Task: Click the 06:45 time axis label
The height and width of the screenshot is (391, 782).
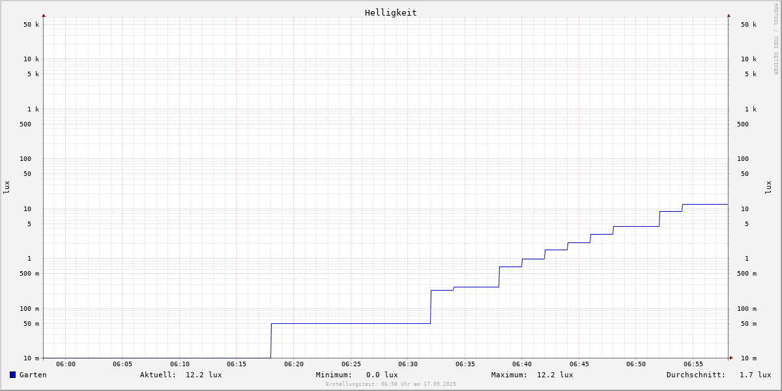Action: pyautogui.click(x=579, y=364)
